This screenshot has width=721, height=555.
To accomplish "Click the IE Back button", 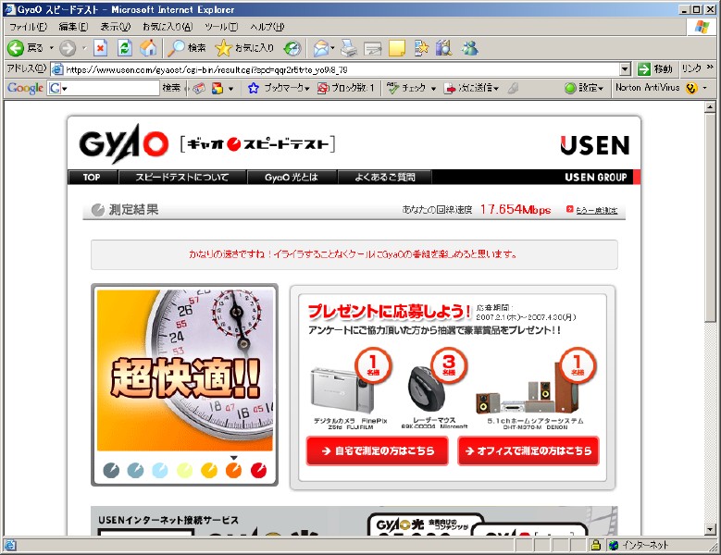I will (x=25, y=47).
